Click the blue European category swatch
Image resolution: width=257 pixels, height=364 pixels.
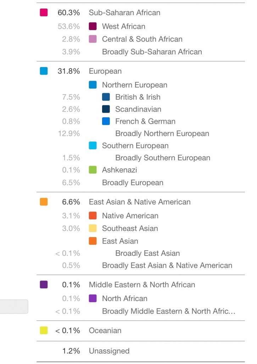tap(44, 71)
